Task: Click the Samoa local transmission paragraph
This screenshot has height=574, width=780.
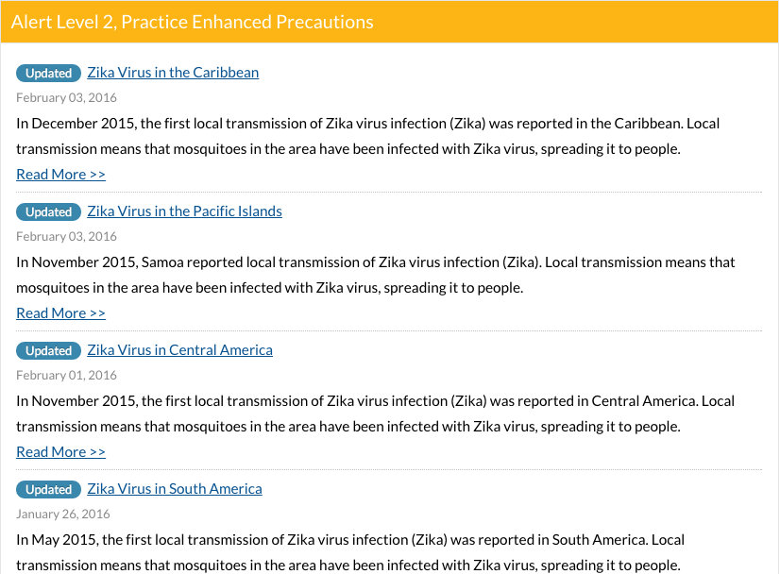Action: coord(376,275)
